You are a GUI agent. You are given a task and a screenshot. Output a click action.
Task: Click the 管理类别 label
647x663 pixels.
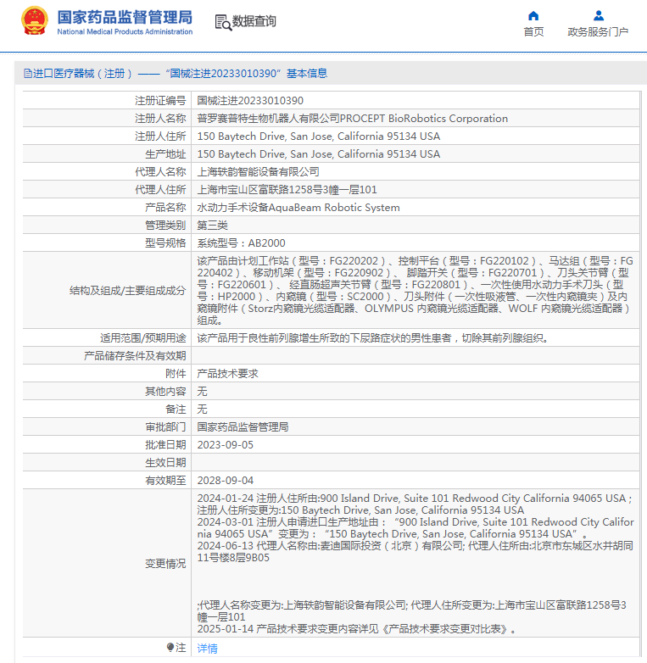165,226
